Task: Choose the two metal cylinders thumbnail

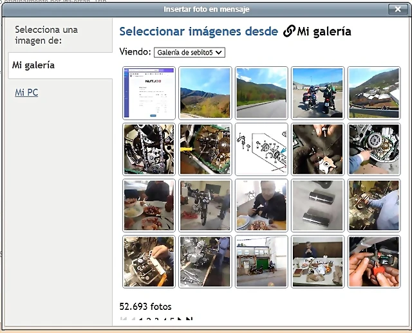Action: coord(317,206)
